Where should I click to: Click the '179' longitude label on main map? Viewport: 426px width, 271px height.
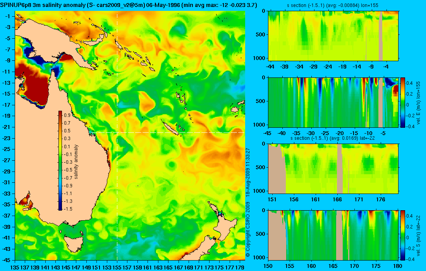(240, 268)
